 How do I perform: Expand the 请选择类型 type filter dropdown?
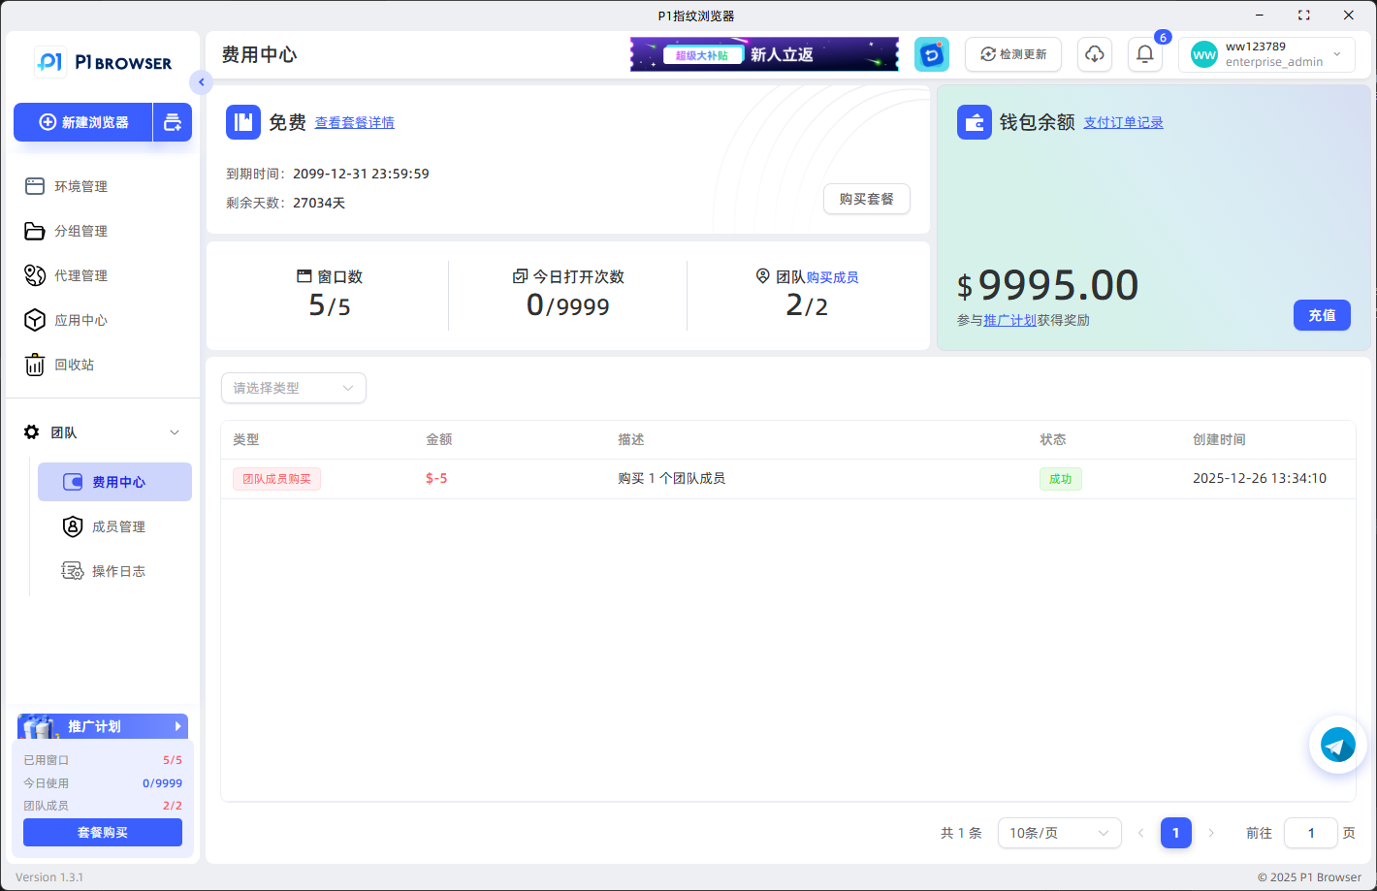293,388
